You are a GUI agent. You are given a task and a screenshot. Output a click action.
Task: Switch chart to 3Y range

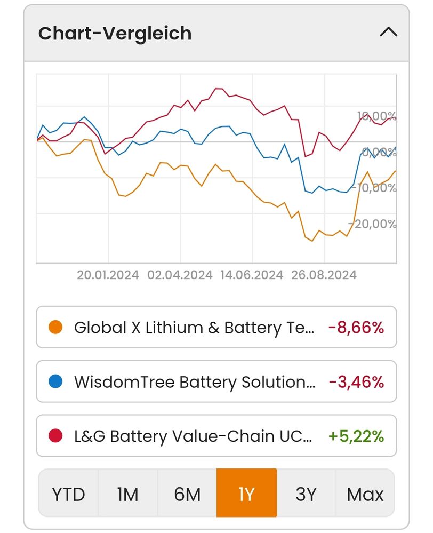click(306, 494)
